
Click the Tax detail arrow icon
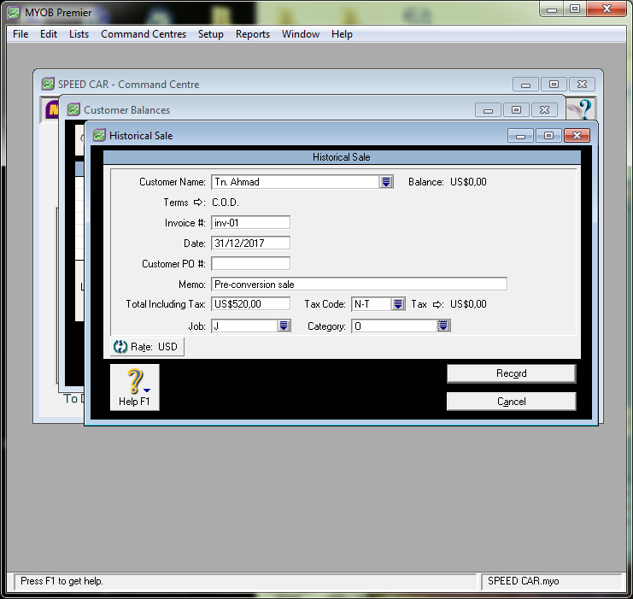coord(437,304)
